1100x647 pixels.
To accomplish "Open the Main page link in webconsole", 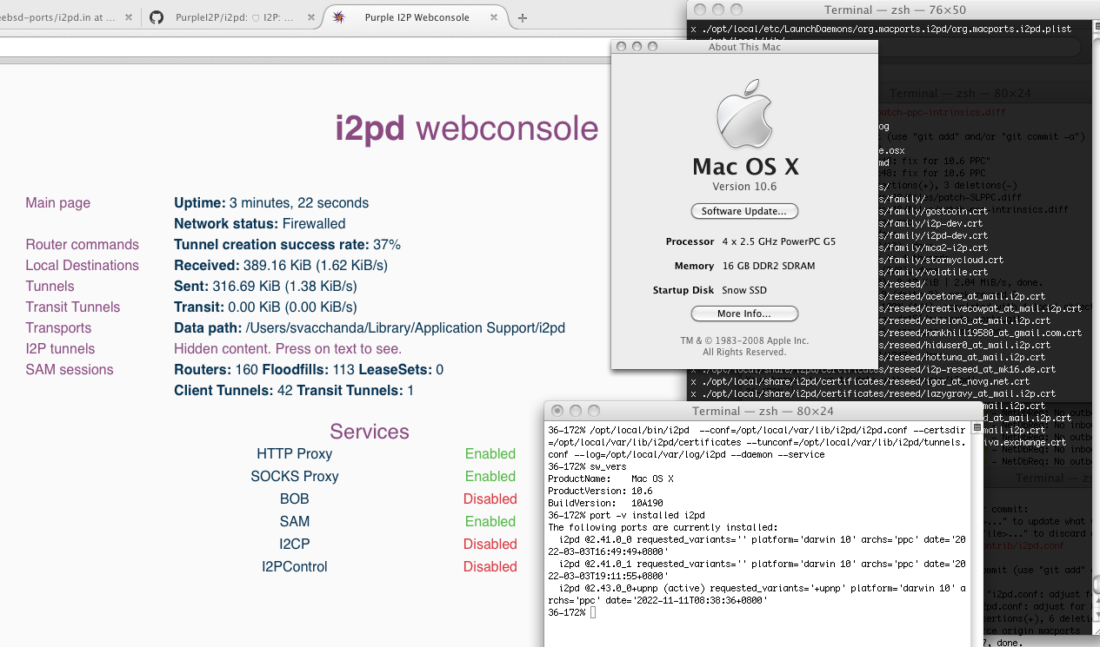I will (57, 202).
